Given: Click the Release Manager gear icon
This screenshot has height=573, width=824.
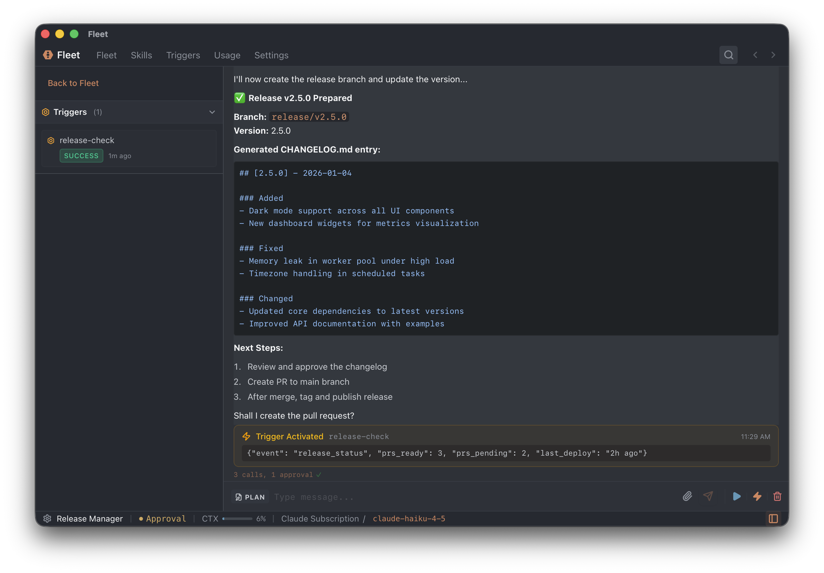Looking at the screenshot, I should (47, 518).
